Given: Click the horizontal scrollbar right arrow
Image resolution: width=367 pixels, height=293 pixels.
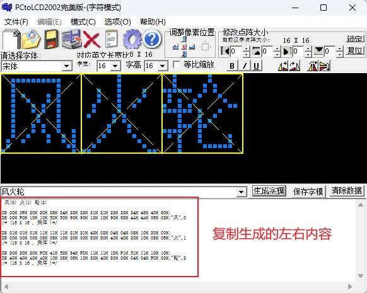Looking at the screenshot, I should 350,287.
